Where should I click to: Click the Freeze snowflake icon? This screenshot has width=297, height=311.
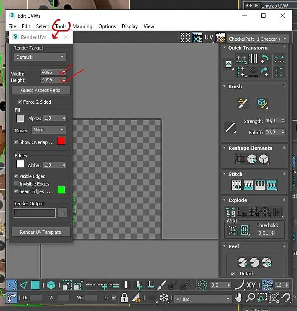(164, 298)
